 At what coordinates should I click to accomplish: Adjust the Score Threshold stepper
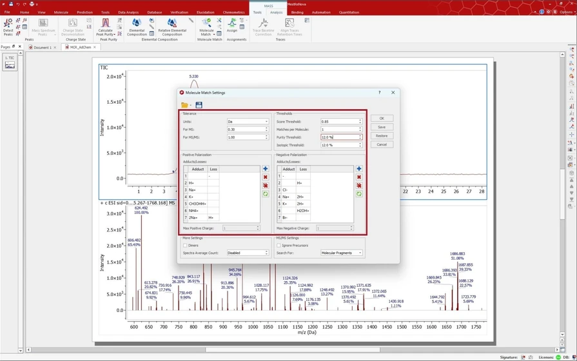[x=360, y=121]
